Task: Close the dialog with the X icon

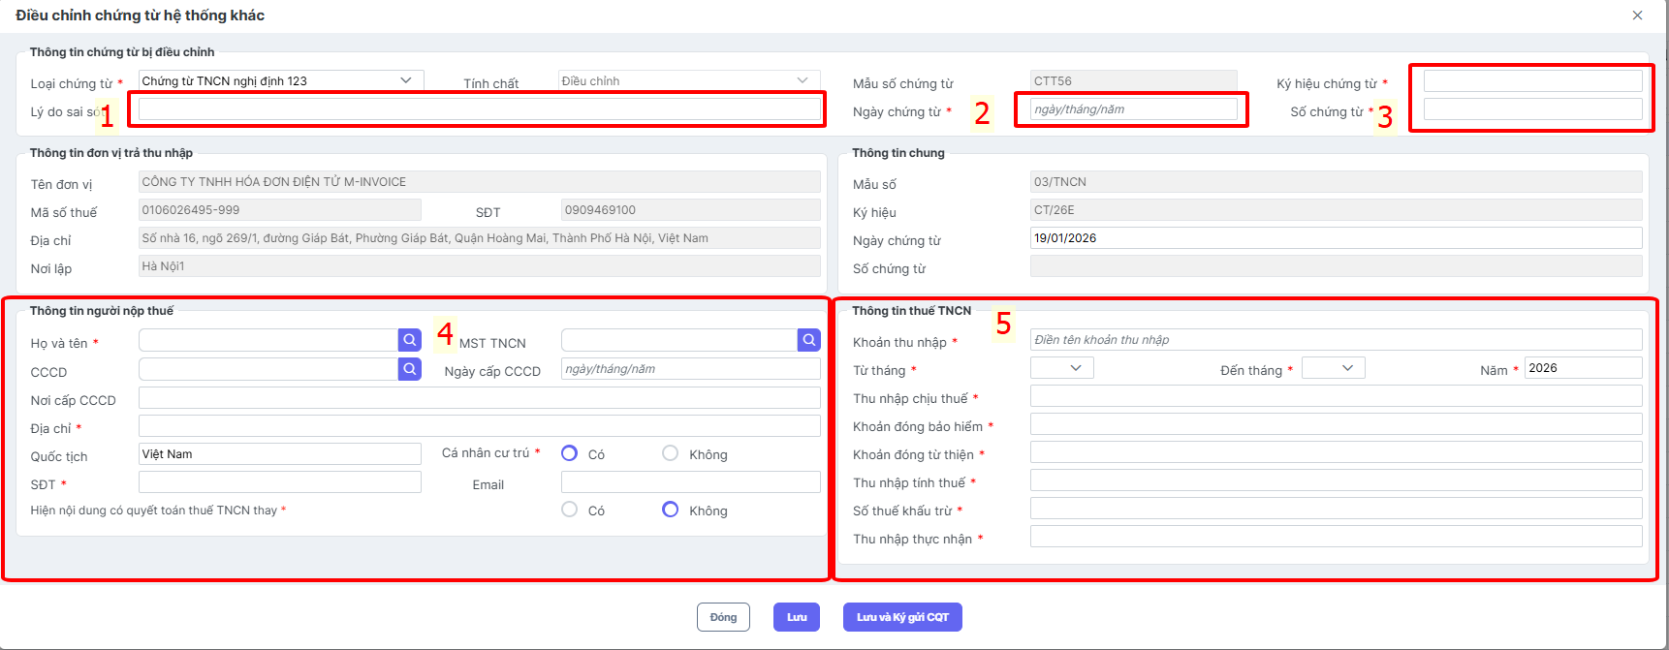Action: coord(1637,15)
